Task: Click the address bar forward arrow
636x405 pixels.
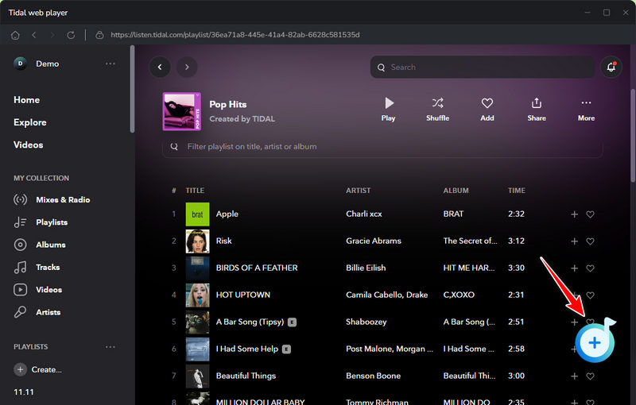Action: pos(52,35)
